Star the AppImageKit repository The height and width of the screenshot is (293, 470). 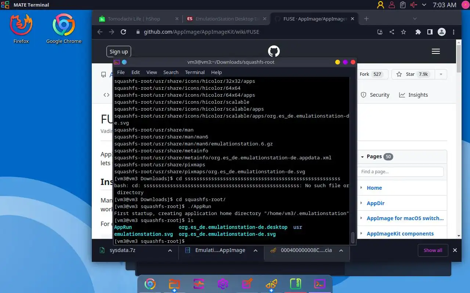pyautogui.click(x=413, y=74)
